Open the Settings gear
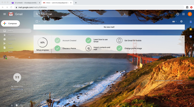 tap(181, 21)
